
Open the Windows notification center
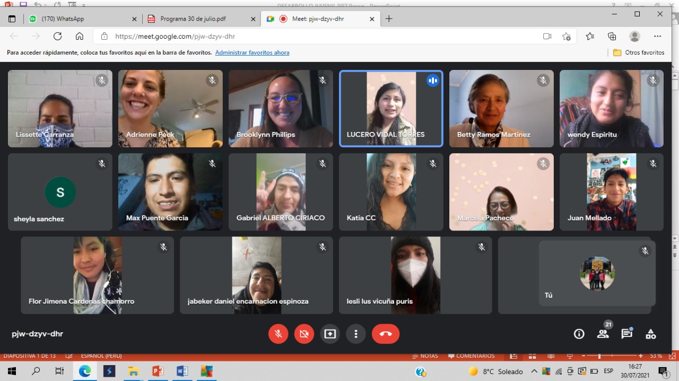(663, 371)
